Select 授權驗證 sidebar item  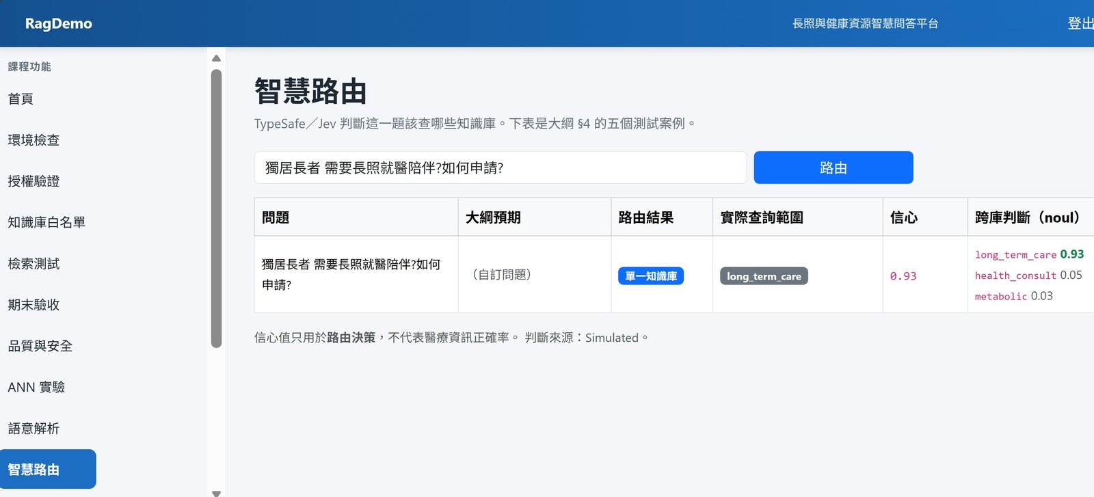coord(34,181)
